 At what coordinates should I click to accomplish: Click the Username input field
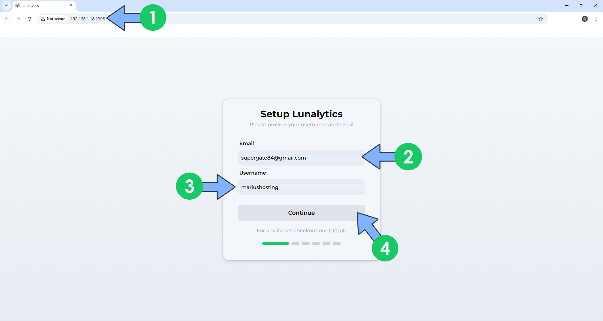[301, 187]
